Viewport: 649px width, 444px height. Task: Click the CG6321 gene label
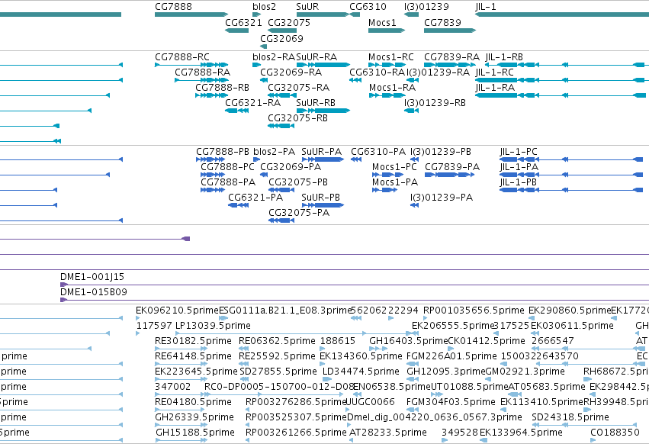(243, 23)
